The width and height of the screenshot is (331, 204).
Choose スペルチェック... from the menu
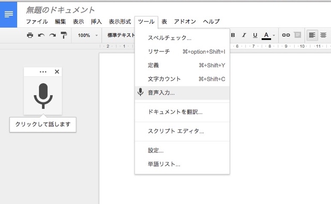click(x=182, y=38)
